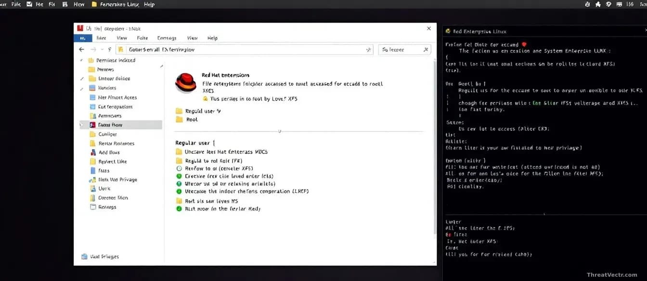The image size is (647, 281).
Task: Open the bottom-left network item in sidebar
Action: point(100,256)
